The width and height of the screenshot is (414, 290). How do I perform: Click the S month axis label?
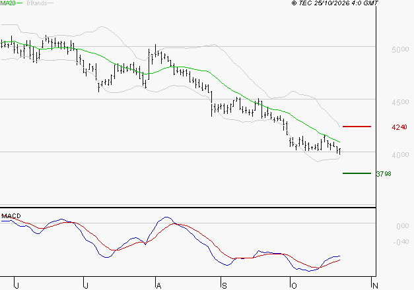pyautogui.click(x=224, y=285)
